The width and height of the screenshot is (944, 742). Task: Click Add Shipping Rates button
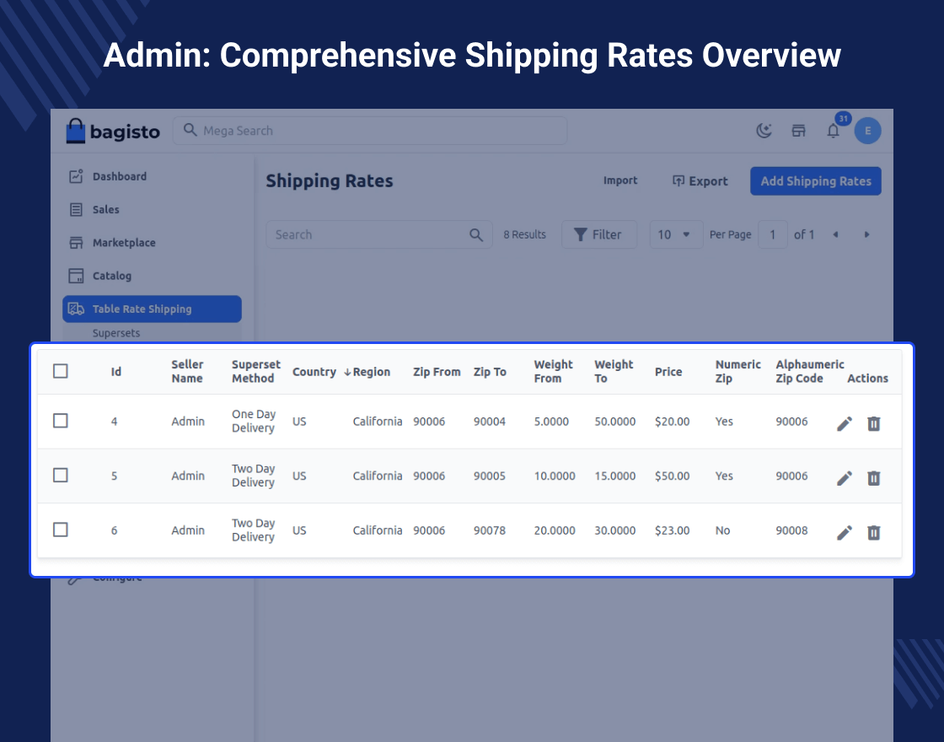pos(815,181)
